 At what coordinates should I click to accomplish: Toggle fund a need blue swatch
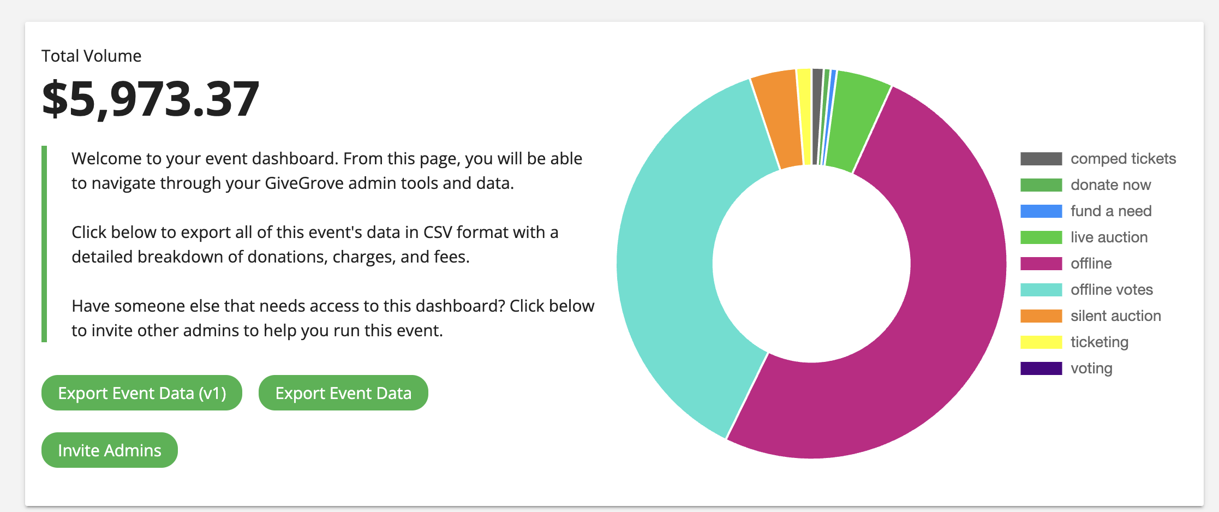click(x=1041, y=211)
